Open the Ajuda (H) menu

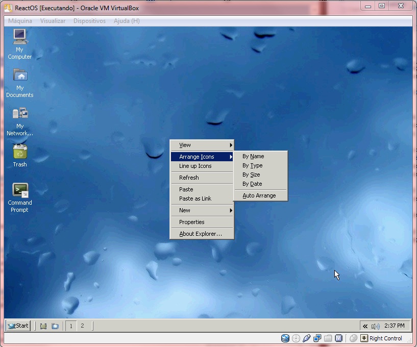pyautogui.click(x=127, y=21)
